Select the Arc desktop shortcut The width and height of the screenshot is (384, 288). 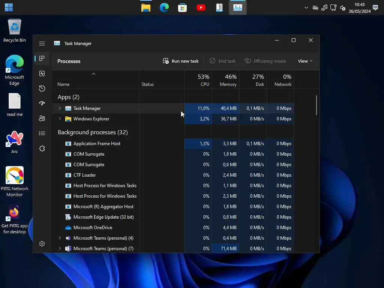[x=15, y=142]
